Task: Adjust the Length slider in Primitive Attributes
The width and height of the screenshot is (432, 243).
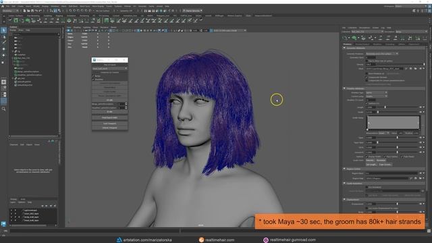Action: 398,107
